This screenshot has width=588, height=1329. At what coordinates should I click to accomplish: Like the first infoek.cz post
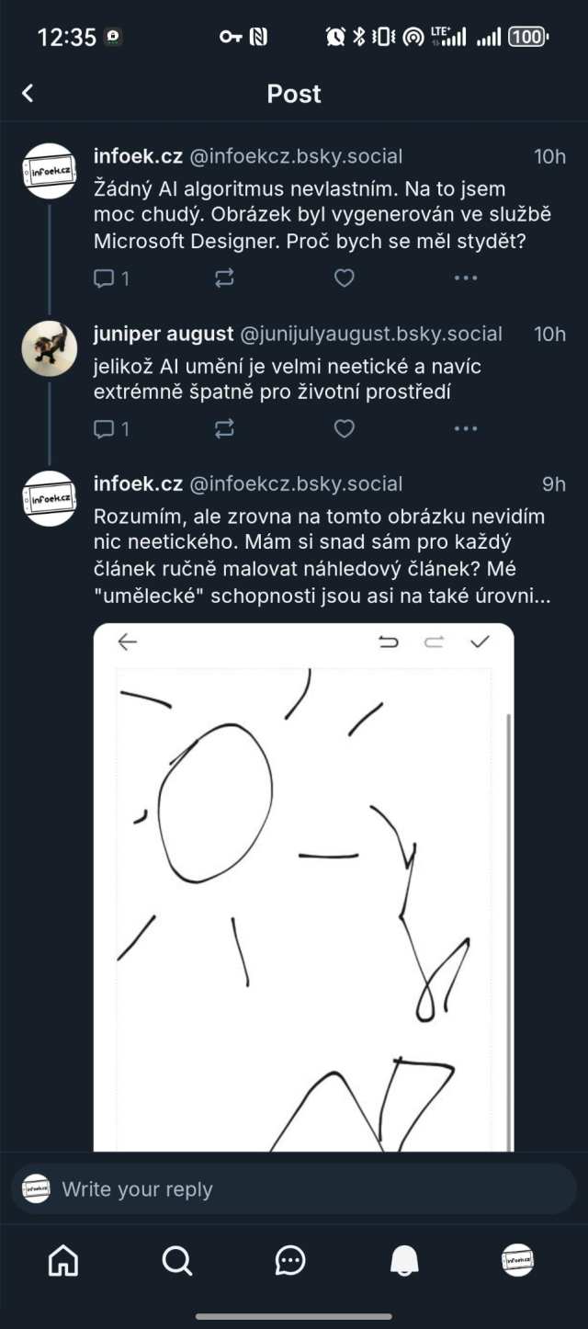click(x=344, y=278)
